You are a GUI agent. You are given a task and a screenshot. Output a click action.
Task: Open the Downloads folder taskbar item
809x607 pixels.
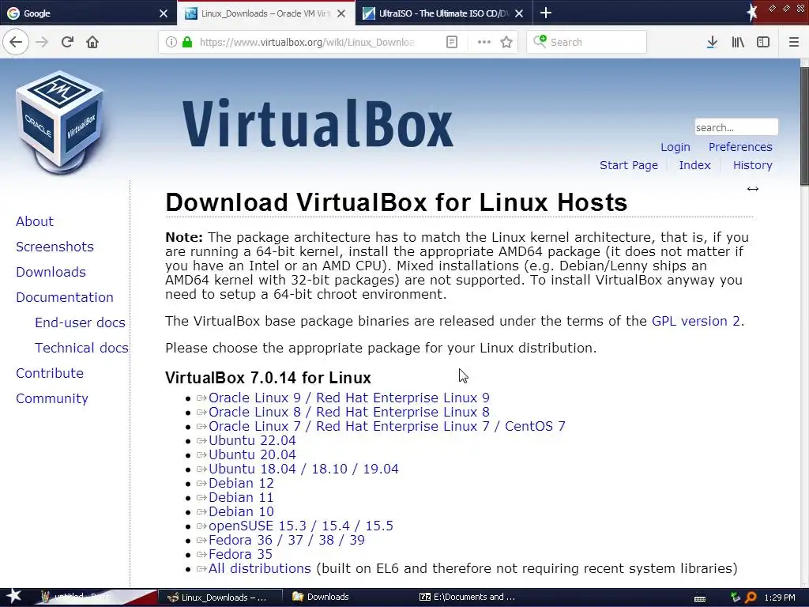coord(321,597)
